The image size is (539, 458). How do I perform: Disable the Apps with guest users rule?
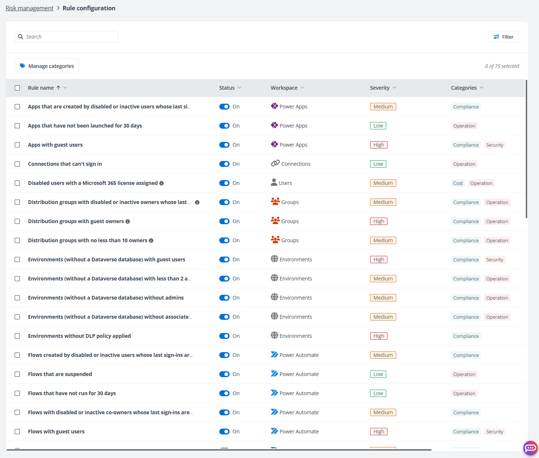pyautogui.click(x=224, y=144)
